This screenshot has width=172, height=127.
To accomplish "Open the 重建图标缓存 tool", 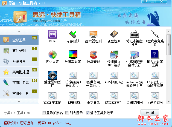I will coord(53,75).
